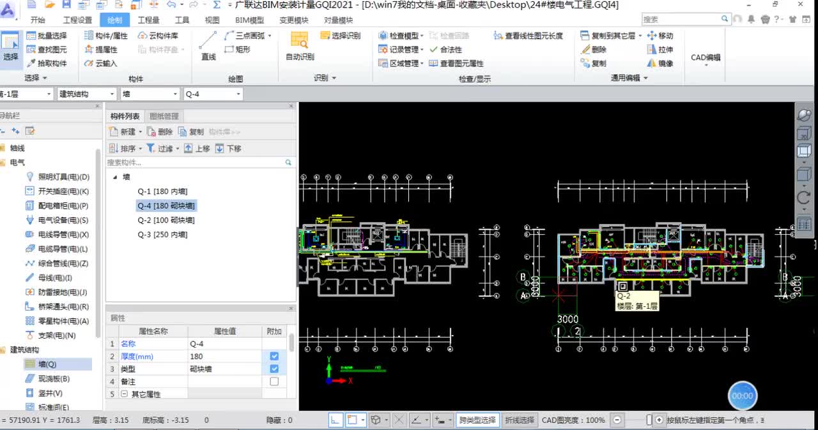
Task: Click the 合法性 validity check
Action: coord(445,50)
